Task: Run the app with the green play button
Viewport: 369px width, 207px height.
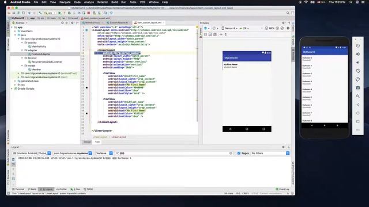Action: 60,13
